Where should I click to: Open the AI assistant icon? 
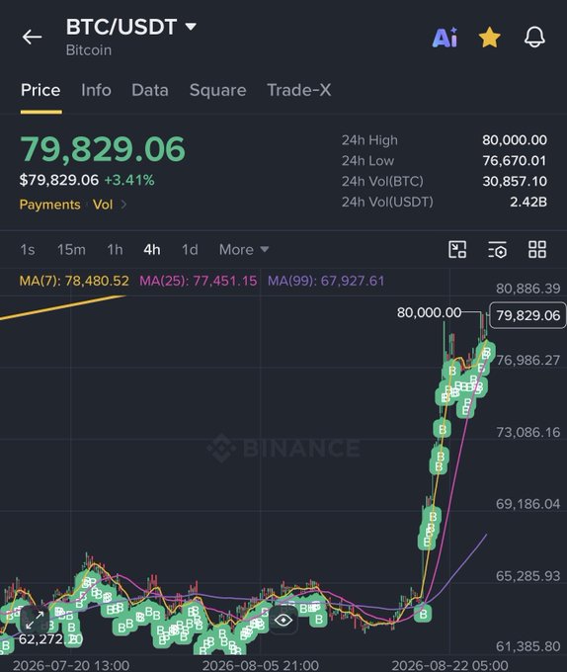click(x=445, y=38)
